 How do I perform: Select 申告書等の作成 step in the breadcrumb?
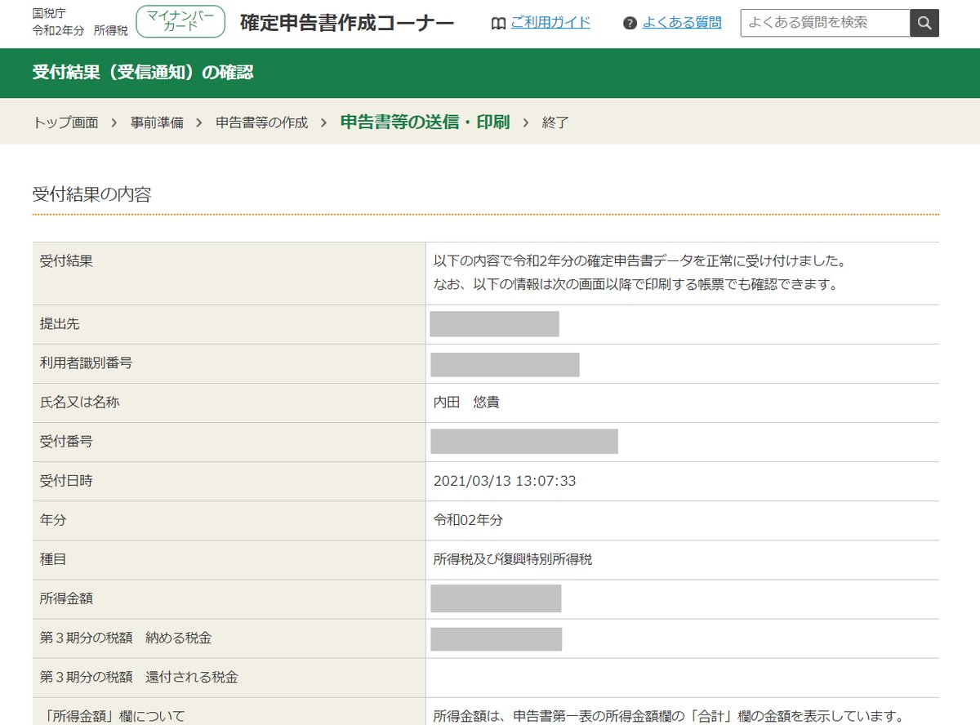point(262,122)
